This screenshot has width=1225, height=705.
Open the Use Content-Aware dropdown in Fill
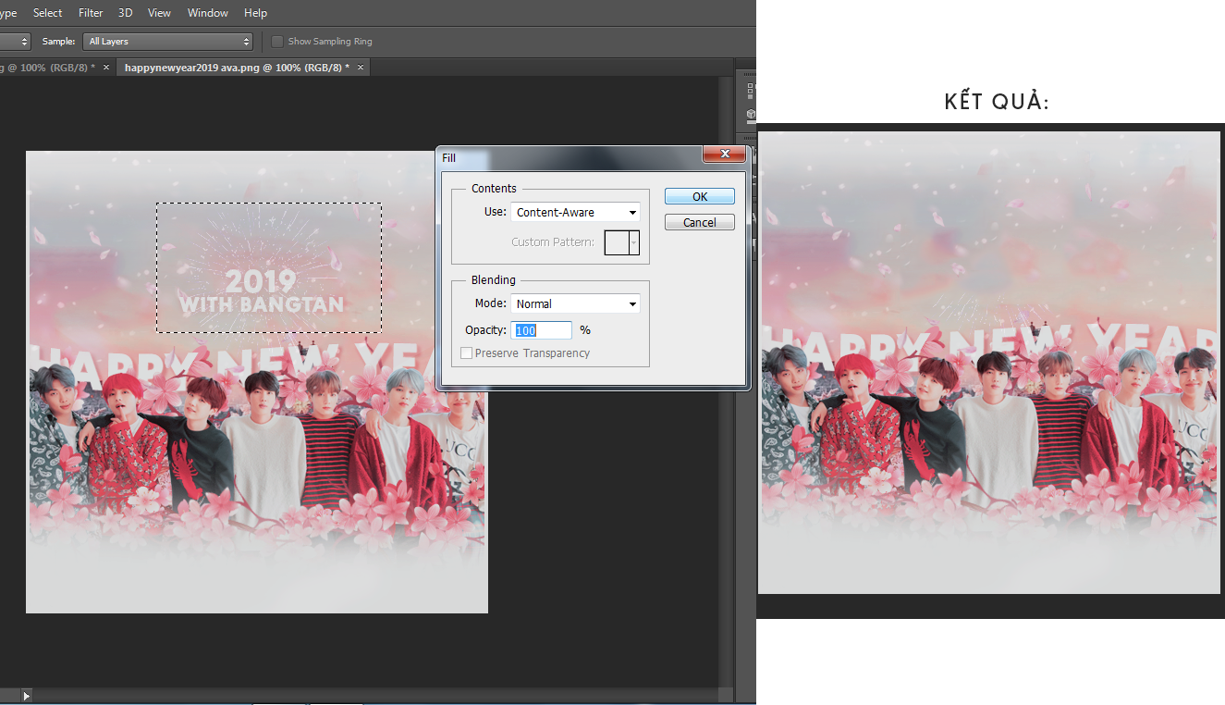point(575,213)
